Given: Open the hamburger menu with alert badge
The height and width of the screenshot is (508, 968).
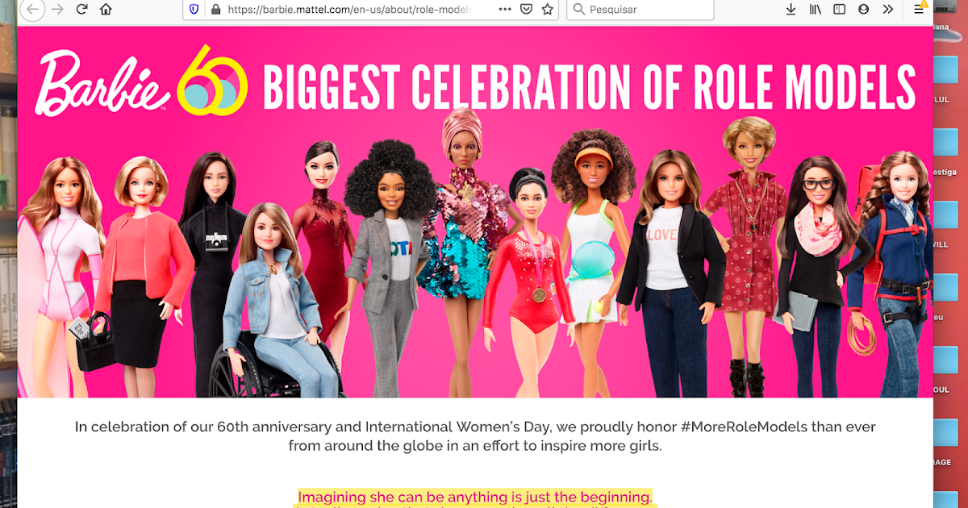Looking at the screenshot, I should click(x=918, y=10).
